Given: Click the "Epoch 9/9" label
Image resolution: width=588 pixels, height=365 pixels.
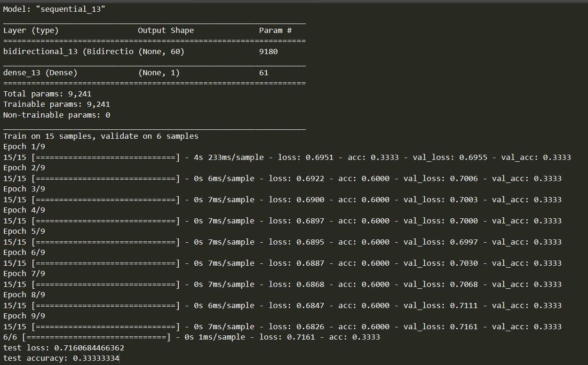Looking at the screenshot, I should pos(24,316).
